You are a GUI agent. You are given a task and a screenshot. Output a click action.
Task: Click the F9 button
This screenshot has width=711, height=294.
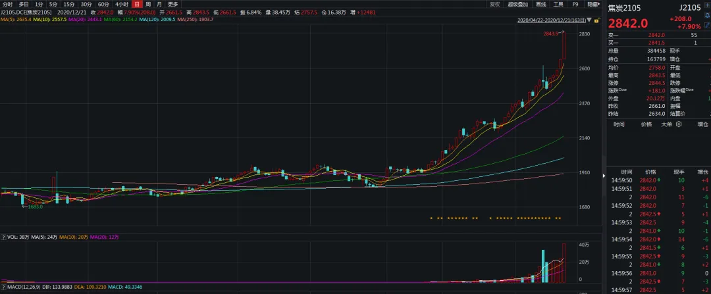click(x=575, y=4)
